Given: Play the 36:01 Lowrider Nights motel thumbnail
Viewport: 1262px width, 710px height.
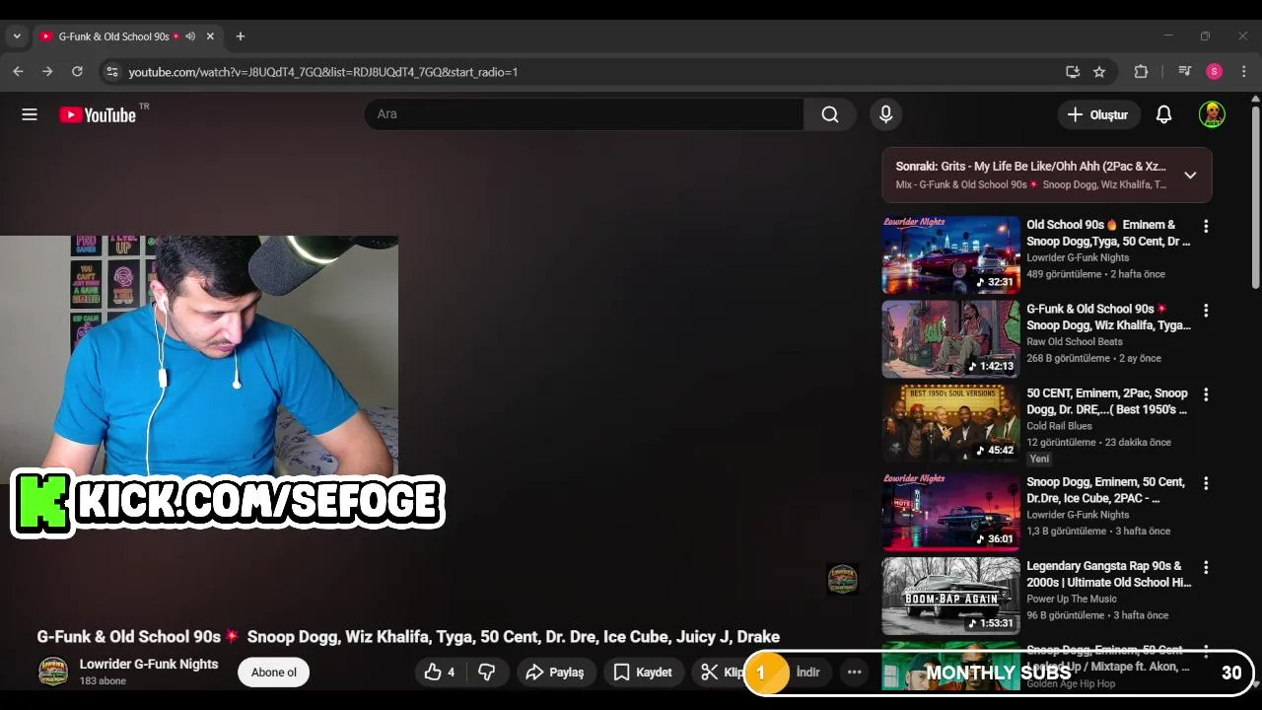Looking at the screenshot, I should click(x=950, y=512).
